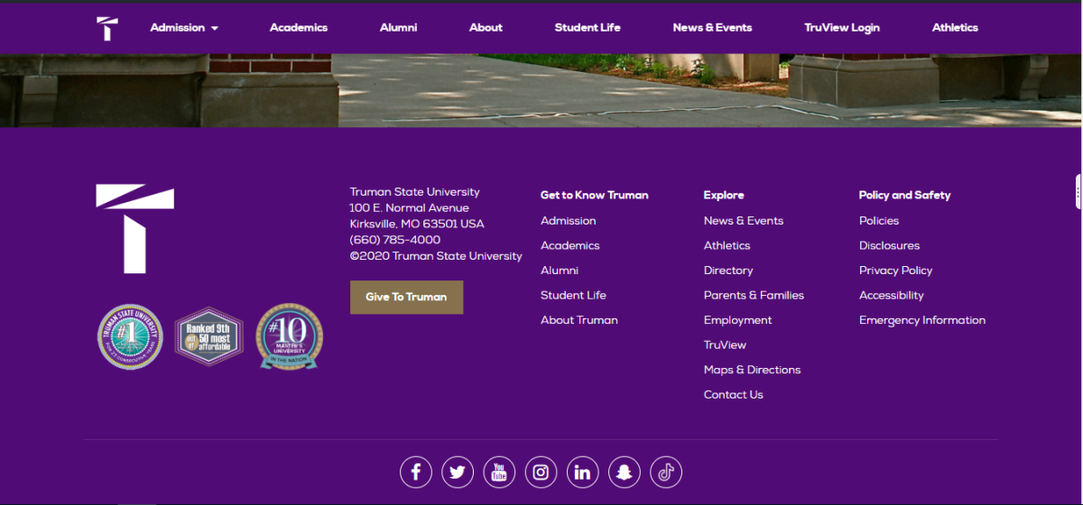Screen dimensions: 1083x505
Task: Open the News & Events nav item
Action: pyautogui.click(x=712, y=28)
